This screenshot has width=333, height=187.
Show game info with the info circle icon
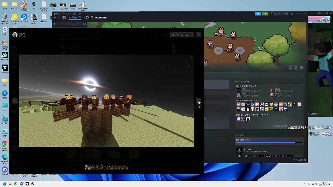click(x=296, y=68)
